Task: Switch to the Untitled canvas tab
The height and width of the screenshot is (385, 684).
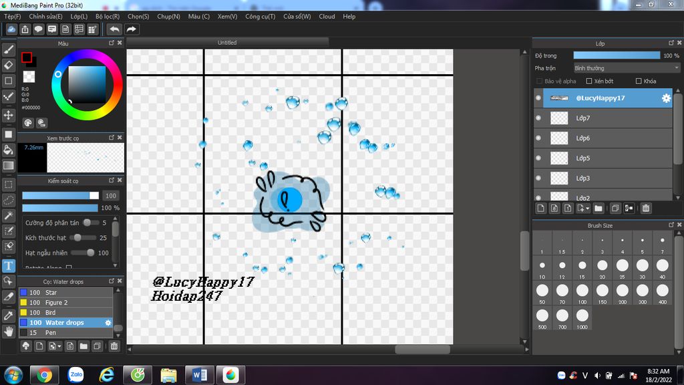Action: click(227, 42)
